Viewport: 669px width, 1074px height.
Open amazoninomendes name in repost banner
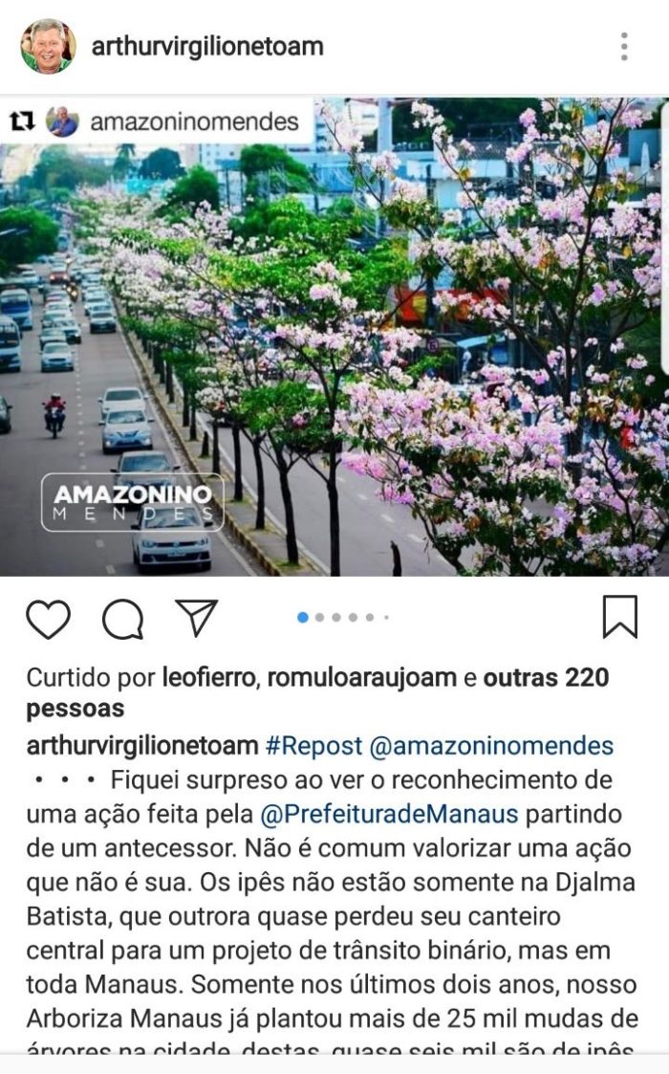[194, 121]
